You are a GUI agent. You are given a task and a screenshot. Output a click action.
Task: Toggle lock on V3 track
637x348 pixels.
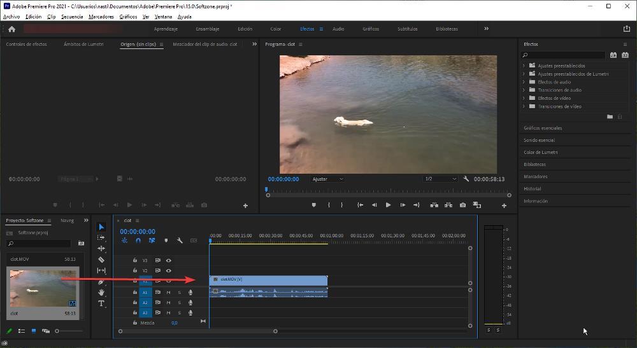click(135, 260)
